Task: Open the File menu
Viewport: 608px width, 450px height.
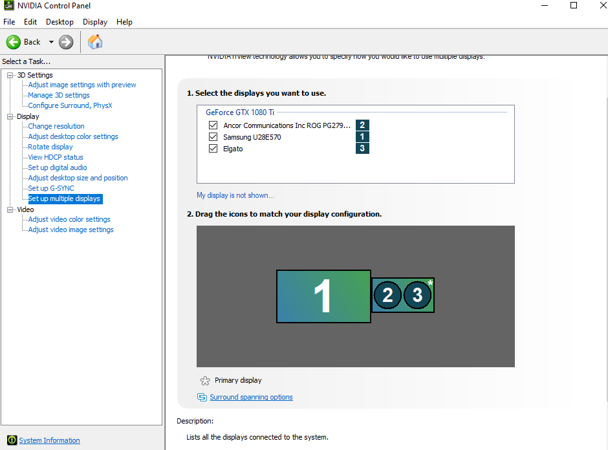Action: coord(9,22)
